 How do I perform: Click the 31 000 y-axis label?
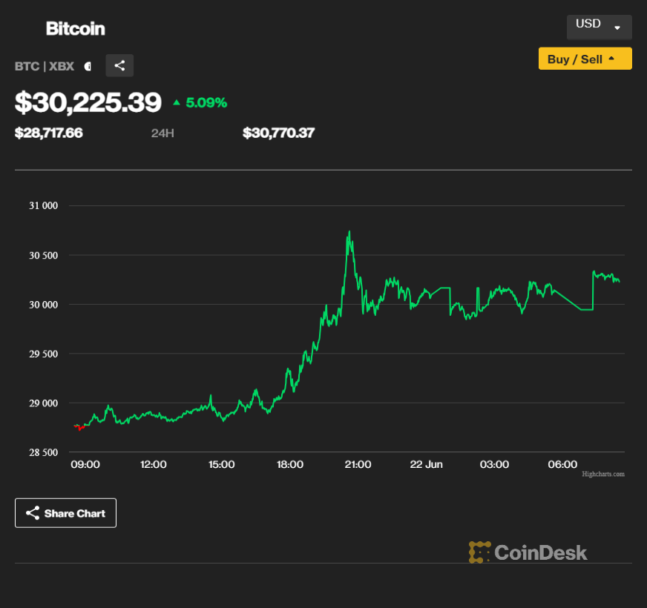[x=43, y=205]
